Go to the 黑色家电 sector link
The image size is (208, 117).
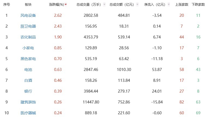[28, 59]
